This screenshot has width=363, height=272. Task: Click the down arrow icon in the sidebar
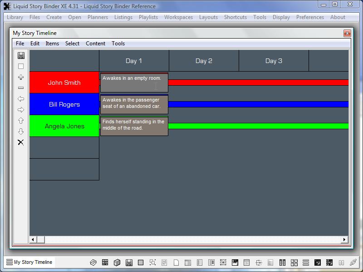(x=21, y=131)
